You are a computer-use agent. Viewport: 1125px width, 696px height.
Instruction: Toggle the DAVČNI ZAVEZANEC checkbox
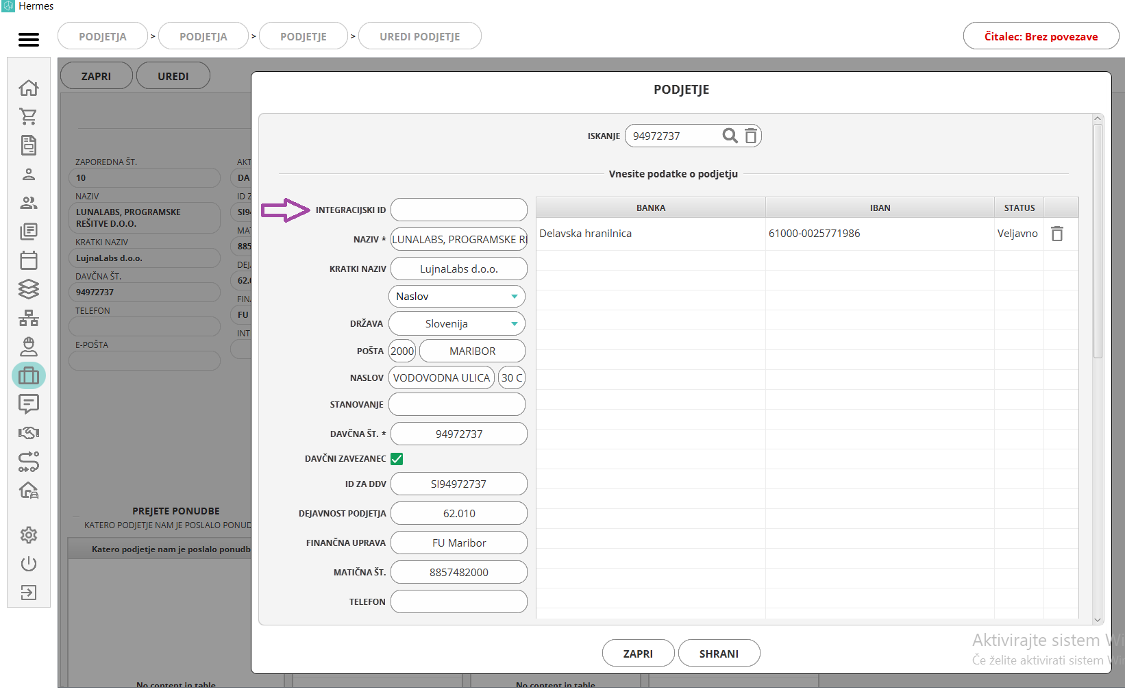click(x=397, y=459)
